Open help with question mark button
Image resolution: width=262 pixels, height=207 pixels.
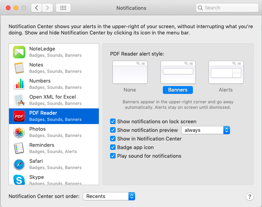coord(250,196)
